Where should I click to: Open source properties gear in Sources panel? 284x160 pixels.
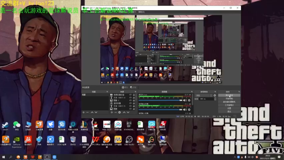pos(120,112)
